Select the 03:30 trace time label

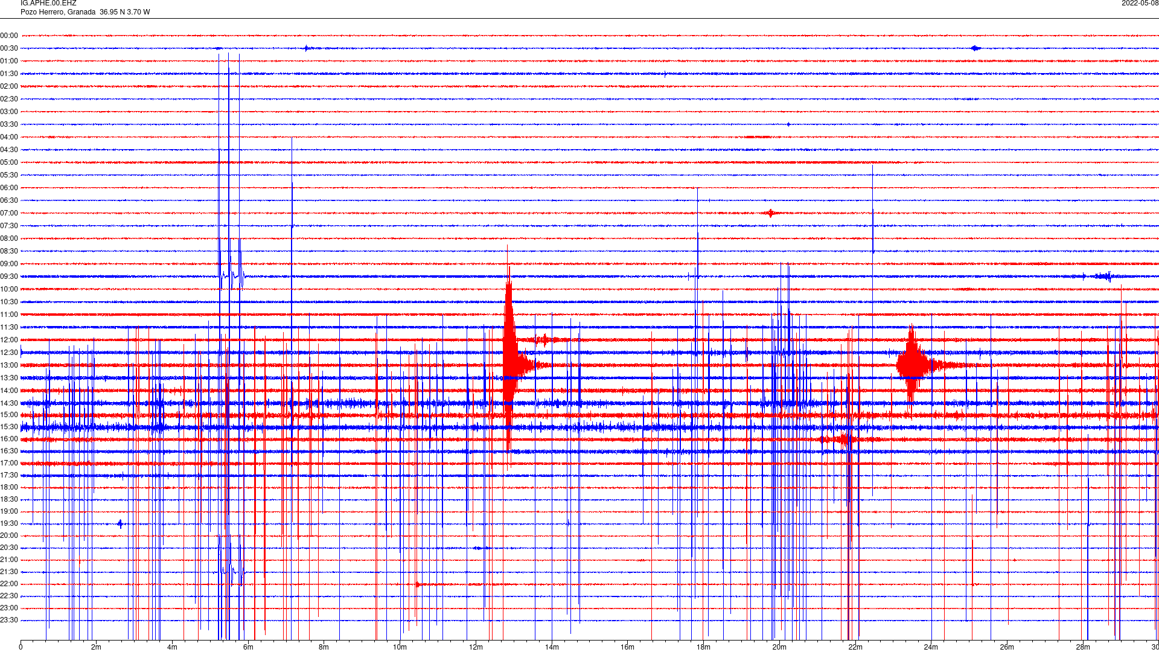(x=9, y=124)
